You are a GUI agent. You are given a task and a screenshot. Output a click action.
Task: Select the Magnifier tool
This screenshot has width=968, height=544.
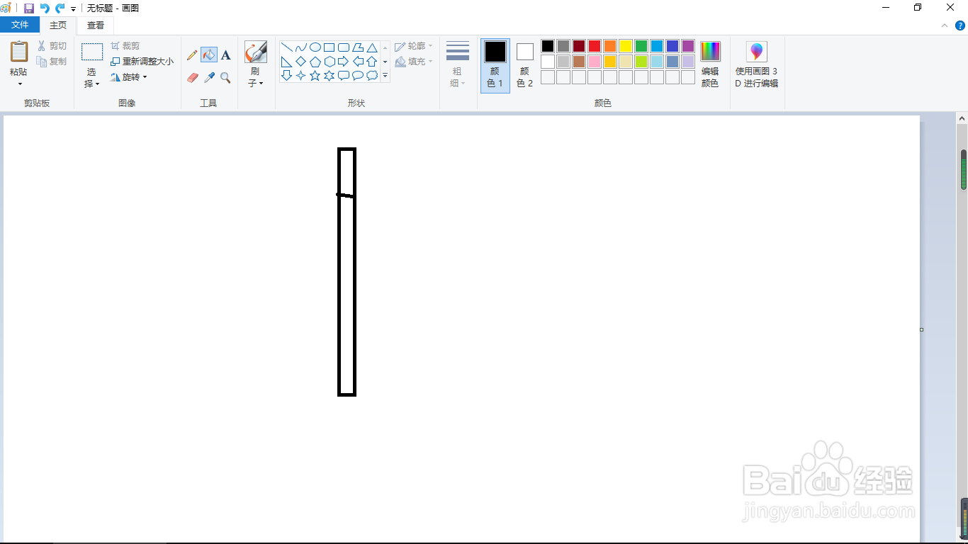click(x=226, y=78)
